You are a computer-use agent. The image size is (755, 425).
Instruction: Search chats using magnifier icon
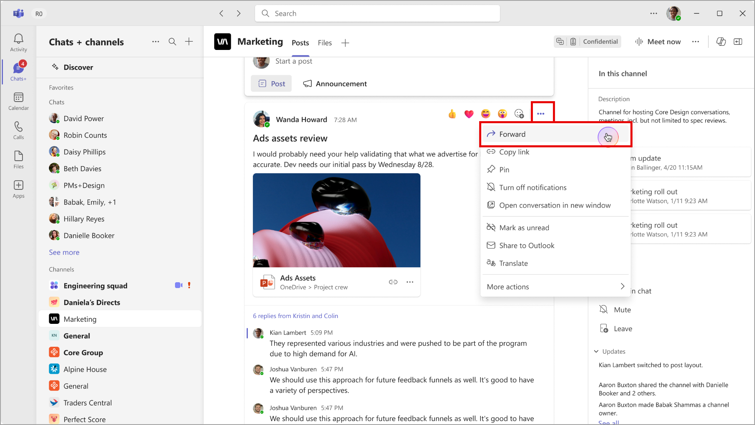pyautogui.click(x=172, y=42)
